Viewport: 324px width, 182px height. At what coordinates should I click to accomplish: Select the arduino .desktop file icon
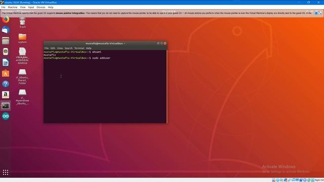pos(22,56)
